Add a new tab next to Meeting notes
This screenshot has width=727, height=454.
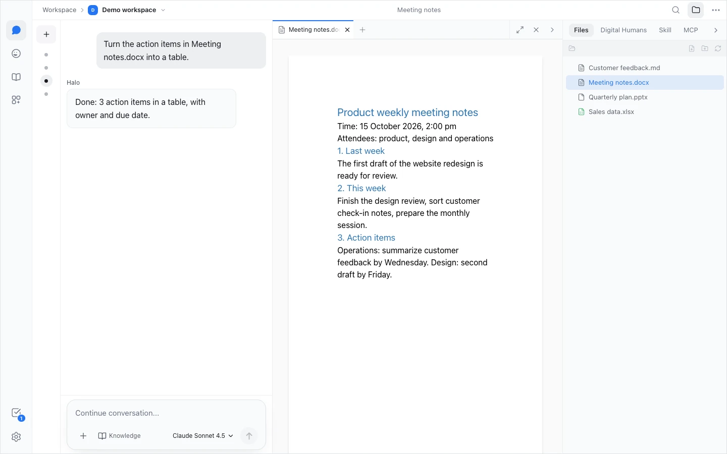pos(362,30)
